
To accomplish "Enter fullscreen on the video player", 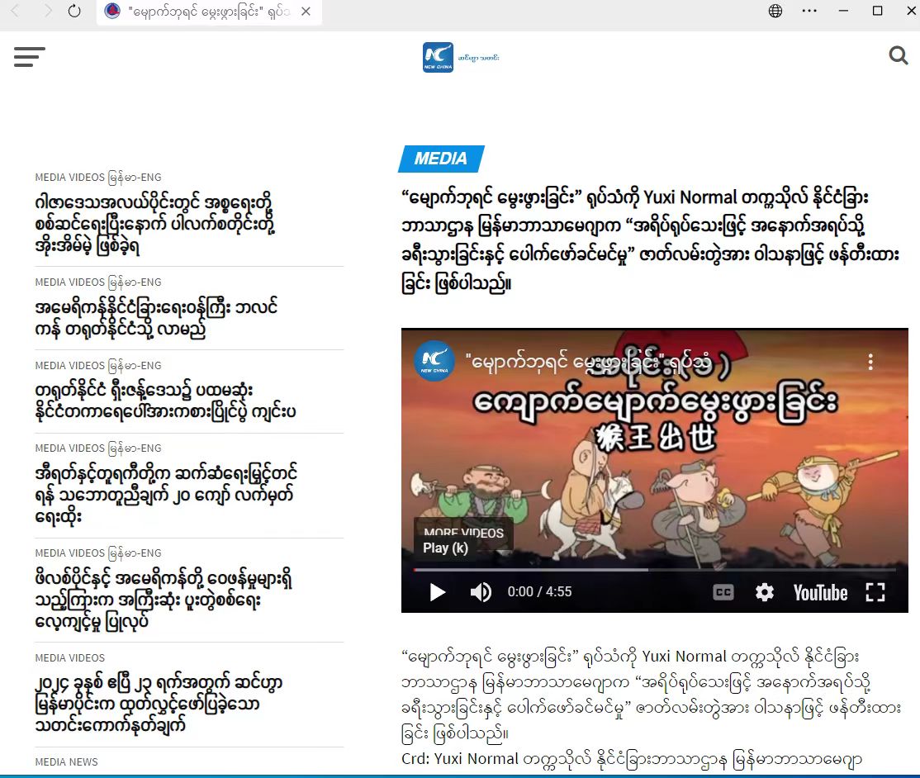I will click(875, 592).
